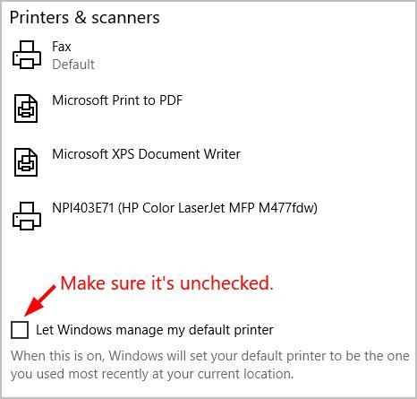Tick the default printer management checkbox
The width and height of the screenshot is (417, 399).
click(x=20, y=330)
